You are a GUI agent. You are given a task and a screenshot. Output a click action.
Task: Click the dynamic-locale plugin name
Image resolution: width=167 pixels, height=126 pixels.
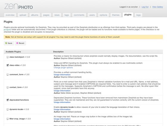click(x=16, y=109)
